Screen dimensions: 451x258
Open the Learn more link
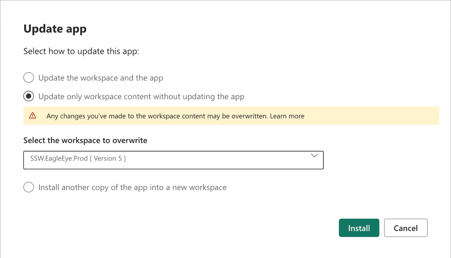click(x=287, y=116)
